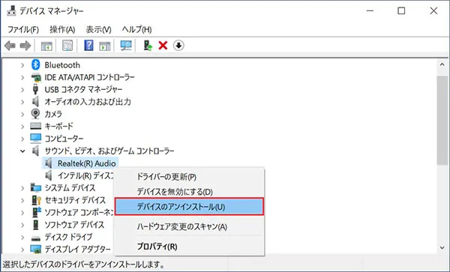Image resolution: width=450 pixels, height=272 pixels.
Task: Expand the キーボード node
Action: tap(22, 127)
